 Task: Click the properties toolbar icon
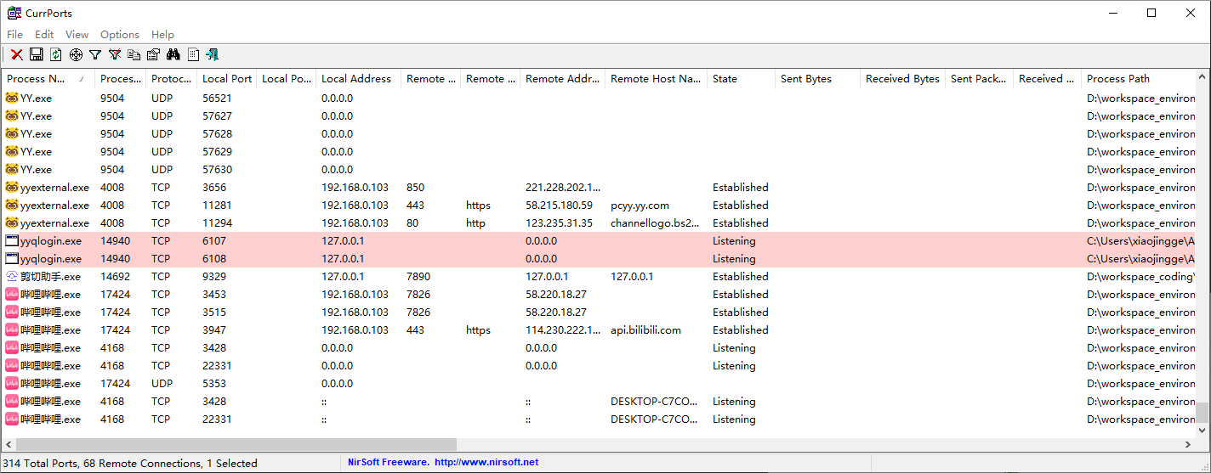(x=154, y=54)
